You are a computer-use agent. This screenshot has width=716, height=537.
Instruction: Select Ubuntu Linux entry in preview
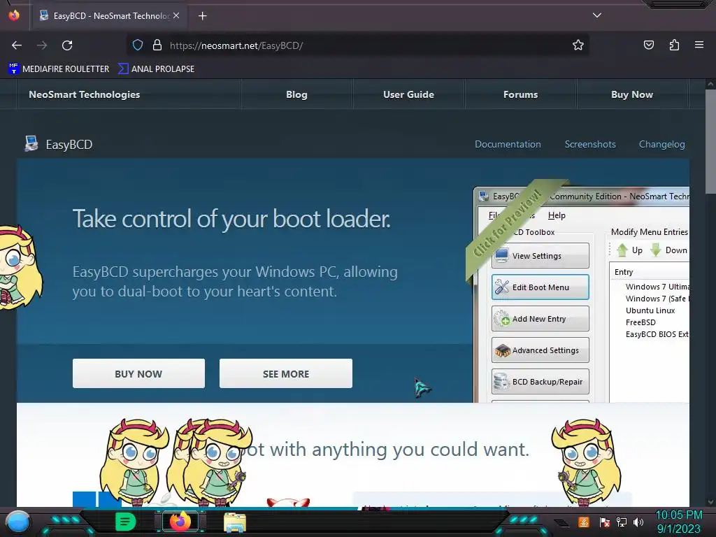(x=650, y=310)
